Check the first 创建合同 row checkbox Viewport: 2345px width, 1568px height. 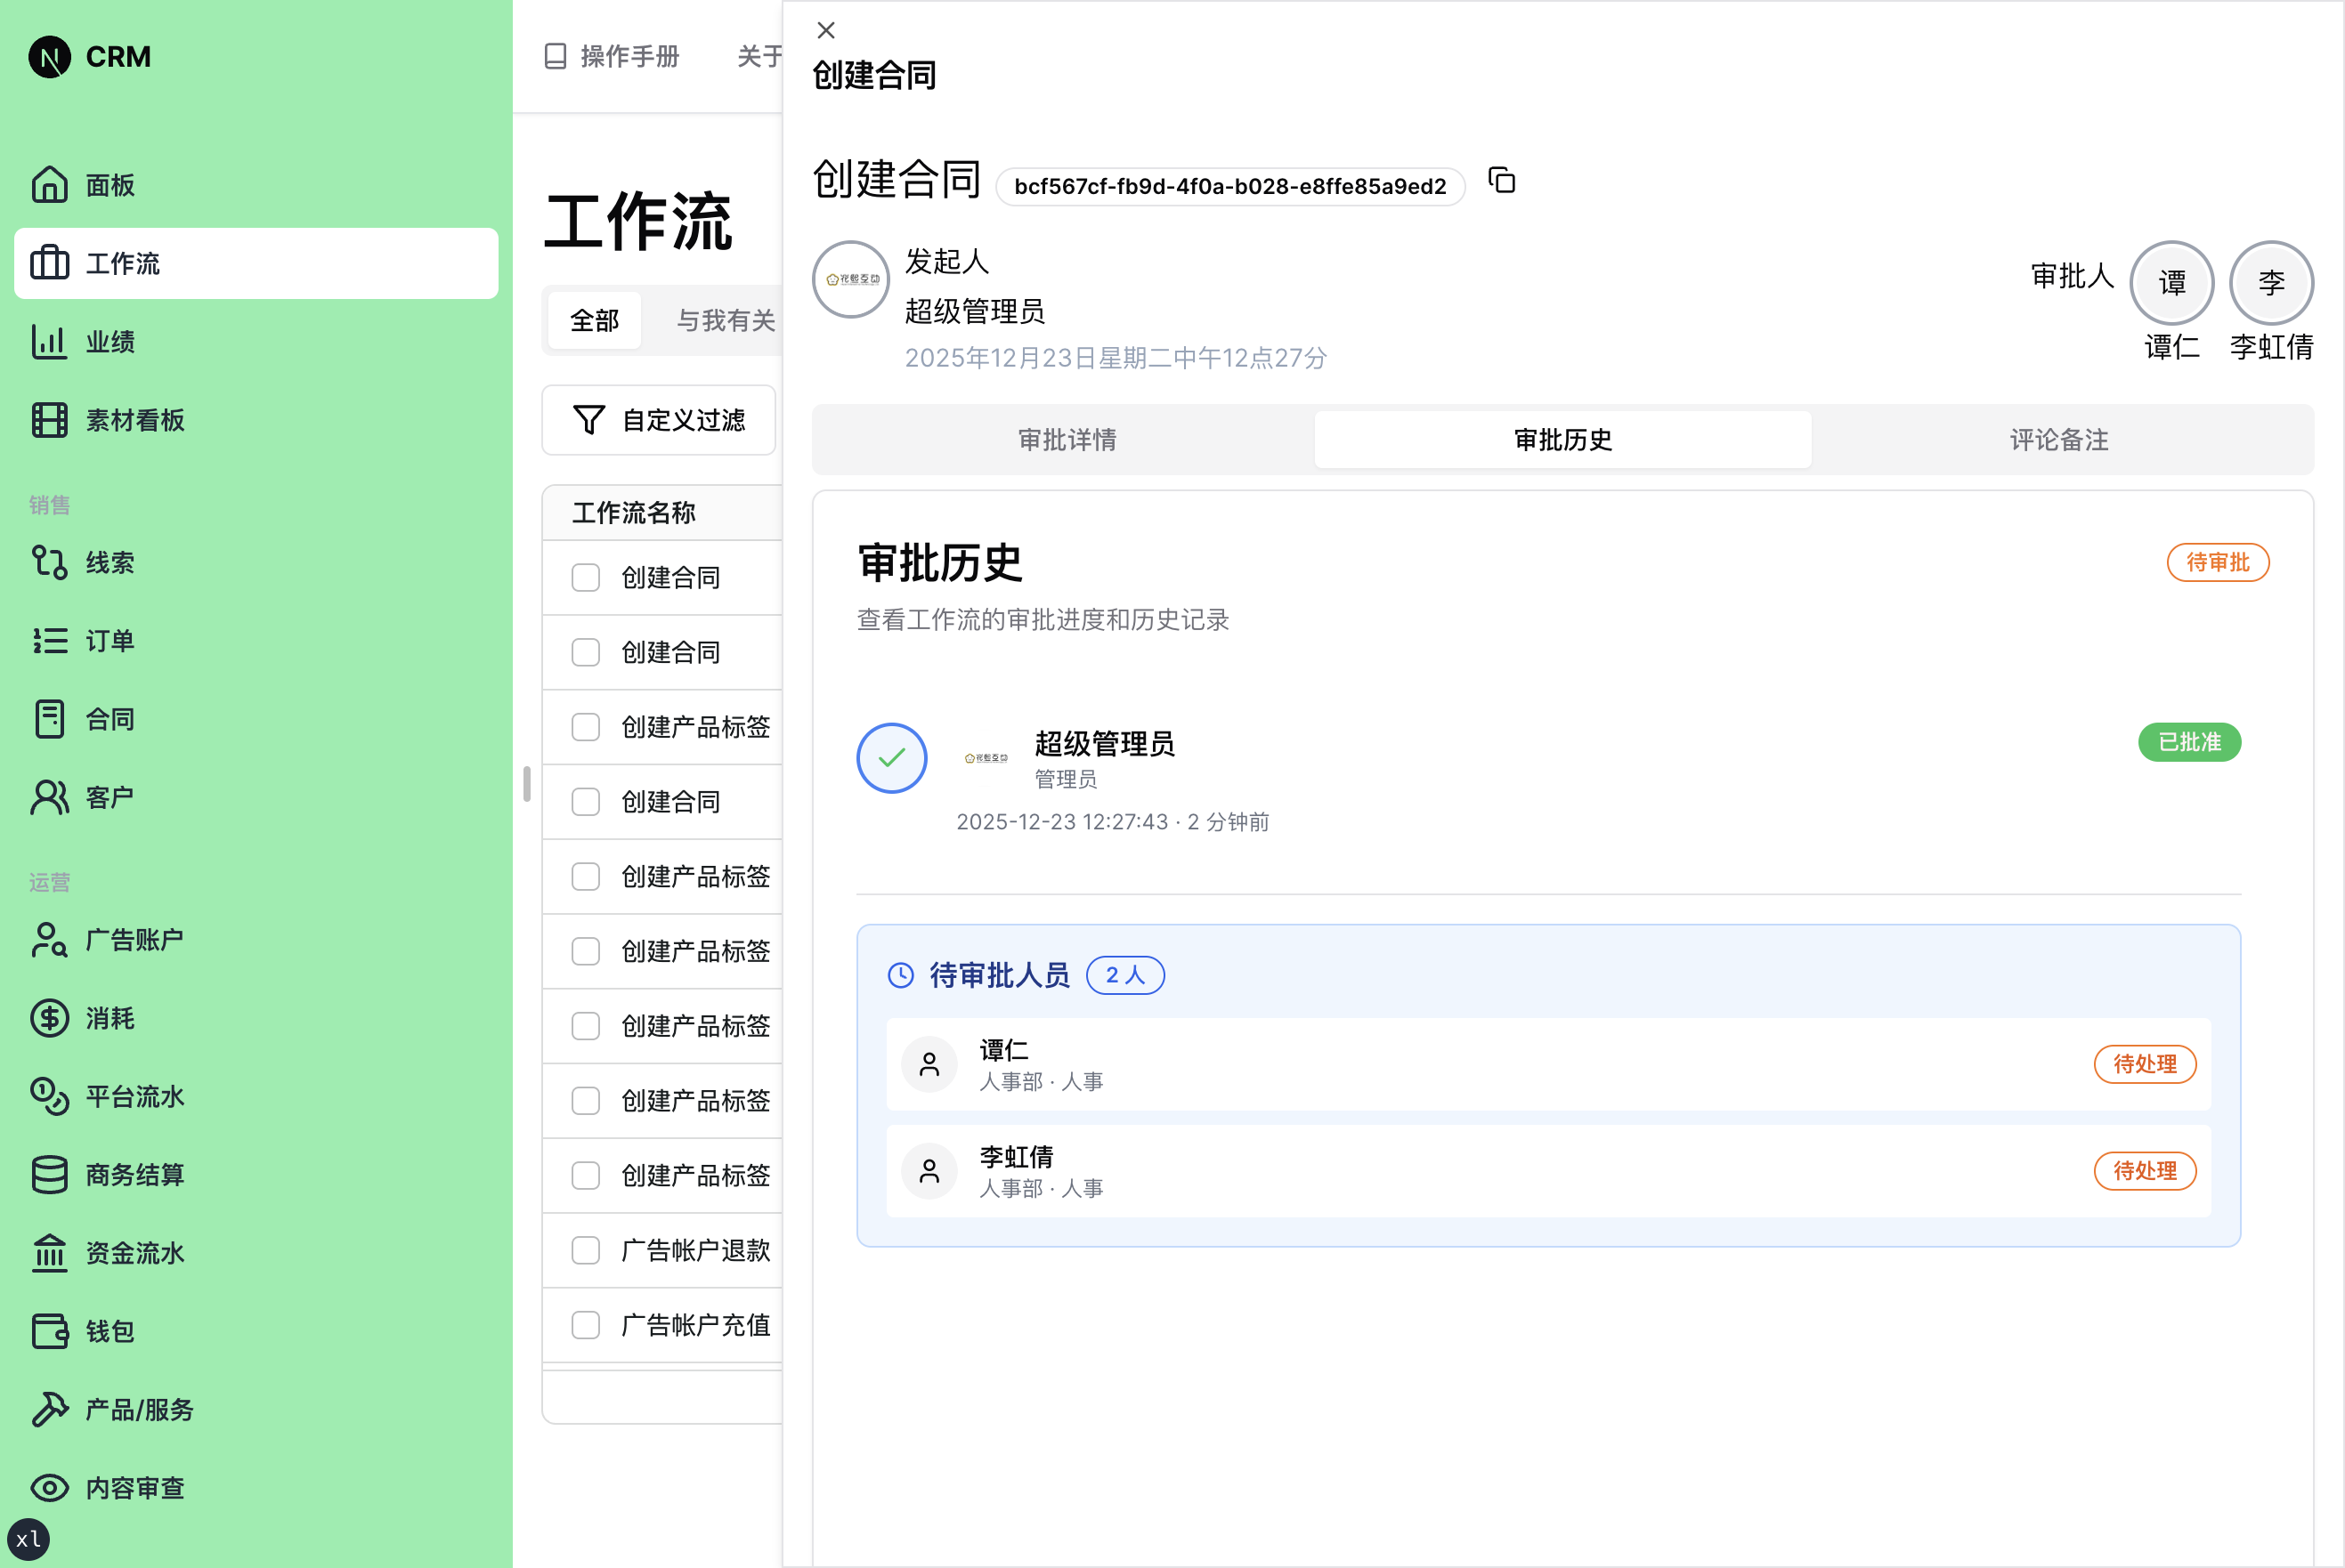[585, 577]
